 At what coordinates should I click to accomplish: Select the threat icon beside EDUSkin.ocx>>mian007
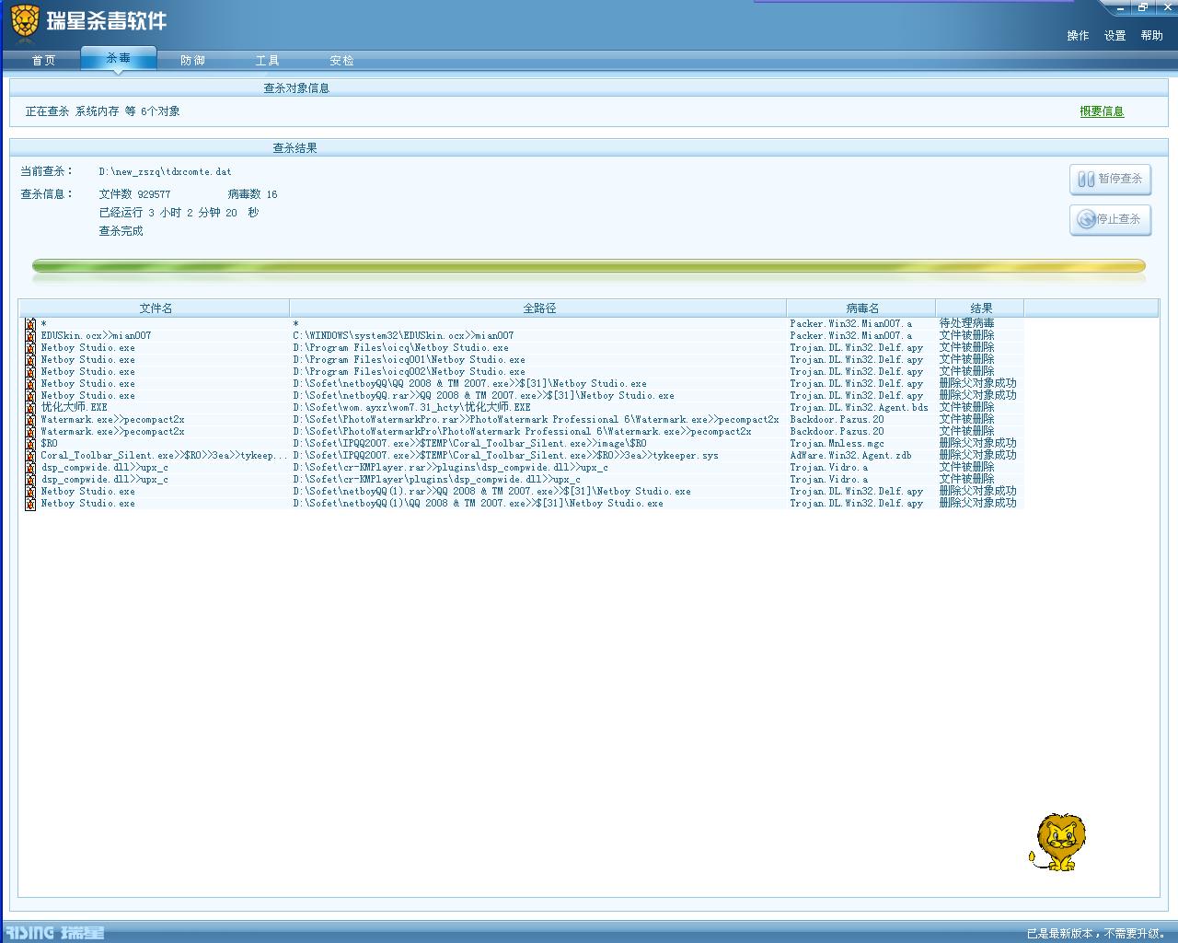tap(30, 336)
